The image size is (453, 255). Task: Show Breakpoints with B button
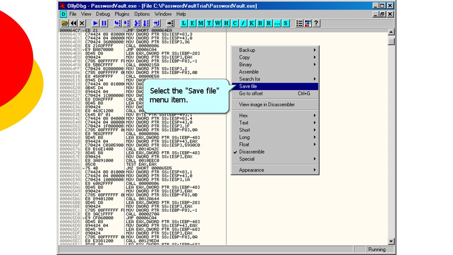[x=260, y=23]
